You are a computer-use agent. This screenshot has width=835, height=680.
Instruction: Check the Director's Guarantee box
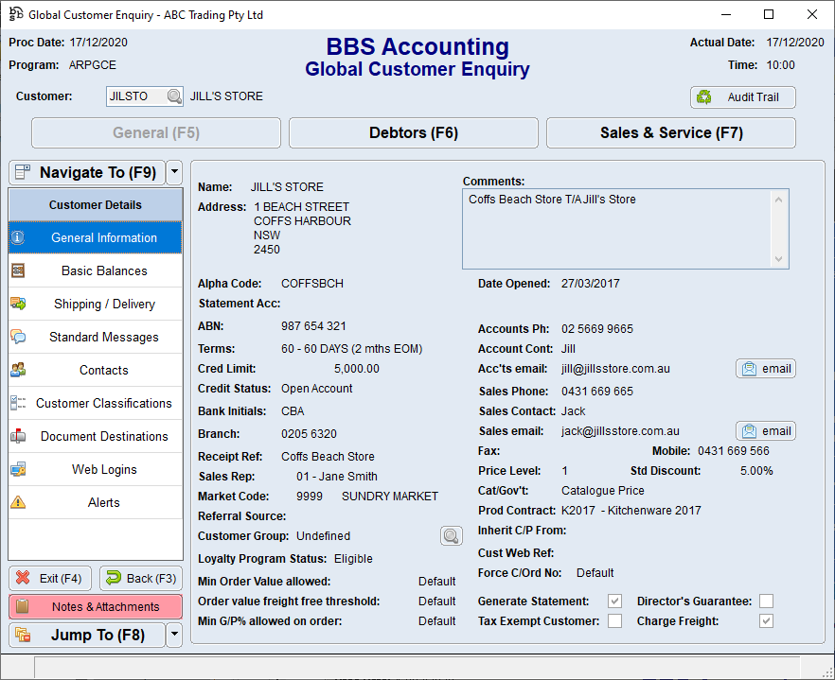(766, 601)
